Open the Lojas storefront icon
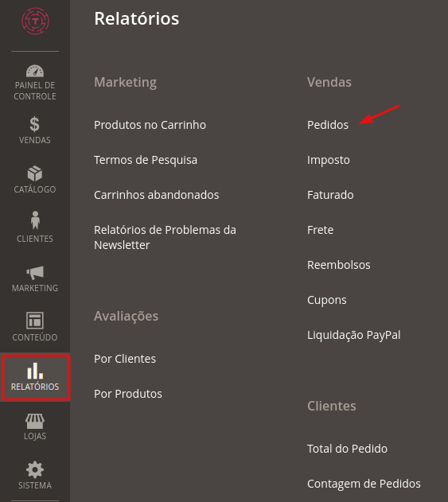448x502 pixels. (35, 421)
